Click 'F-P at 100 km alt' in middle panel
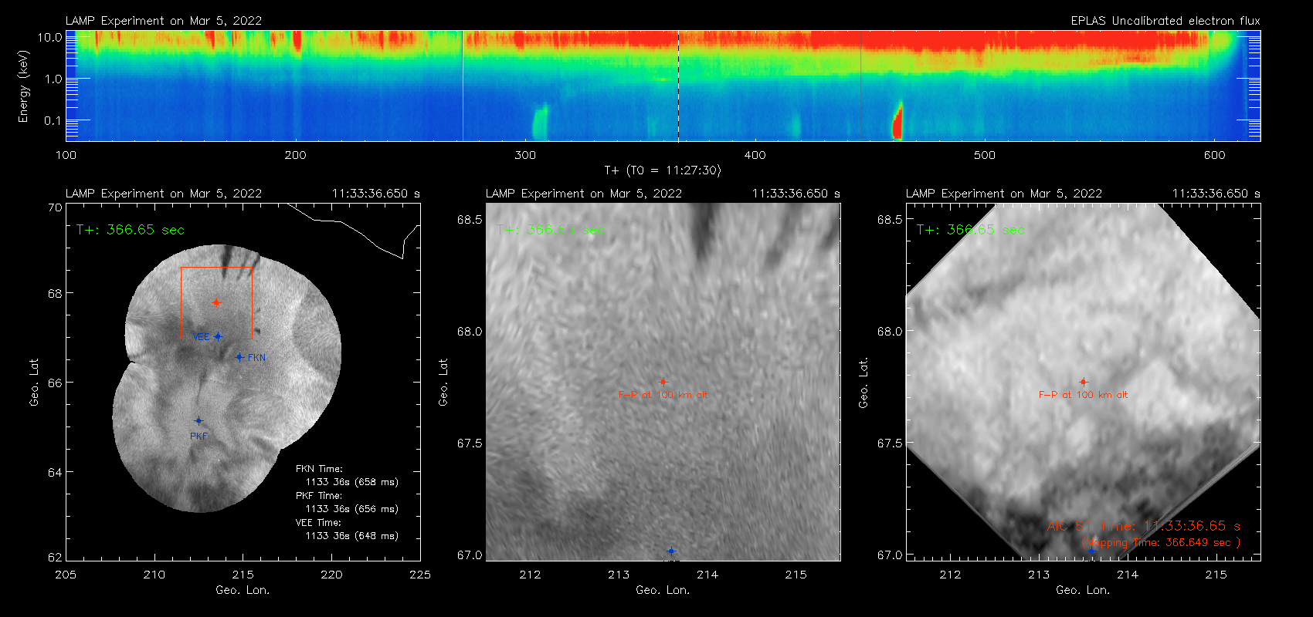 click(x=663, y=395)
